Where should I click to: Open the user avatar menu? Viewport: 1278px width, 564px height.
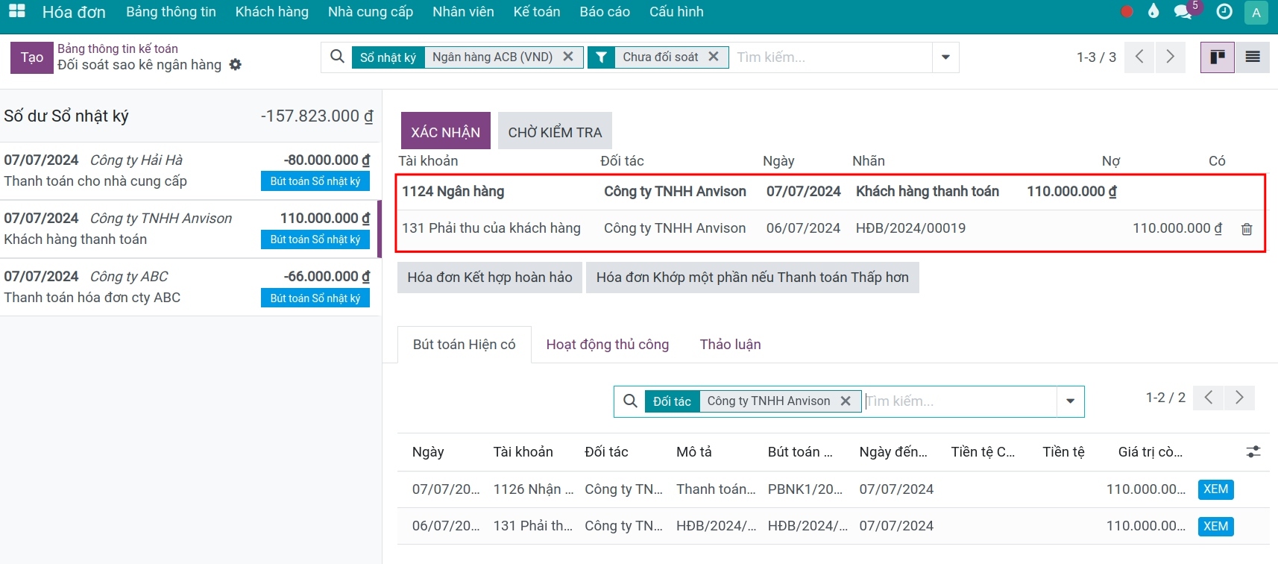[x=1256, y=12]
